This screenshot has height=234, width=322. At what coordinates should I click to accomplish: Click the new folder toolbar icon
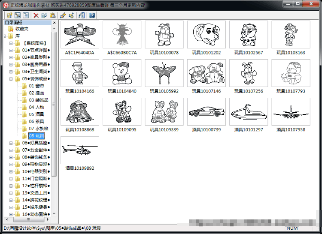click(x=9, y=15)
